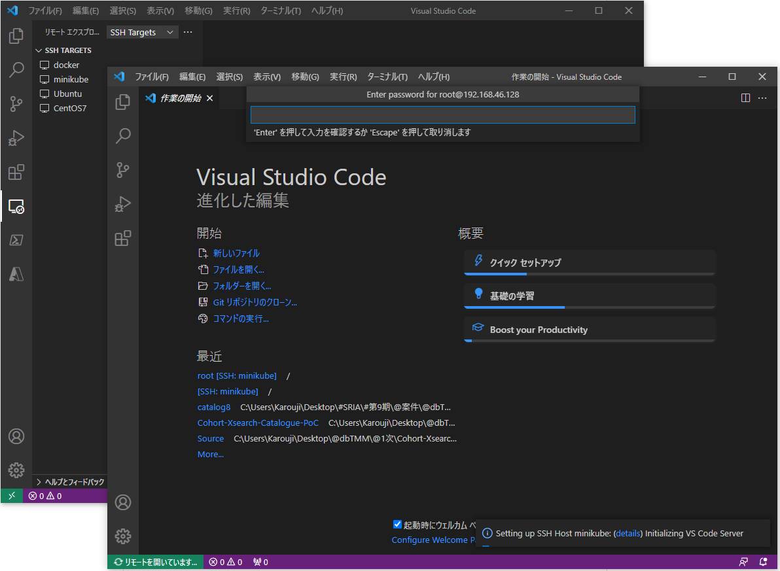This screenshot has height=571, width=780.
Task: Focus the root password input field
Action: click(x=443, y=115)
